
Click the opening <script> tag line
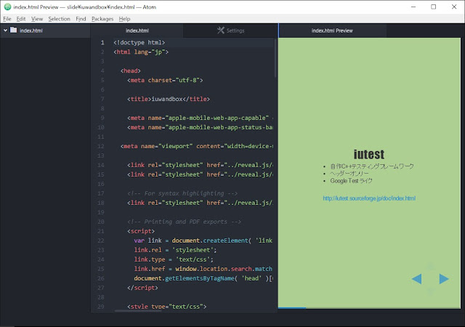click(141, 231)
